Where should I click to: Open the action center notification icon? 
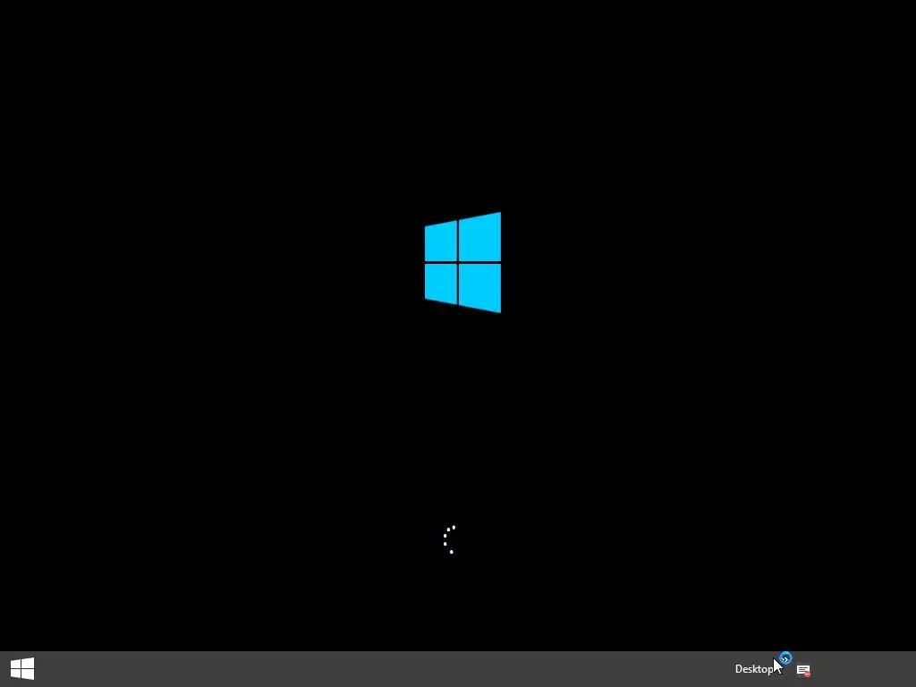[804, 671]
